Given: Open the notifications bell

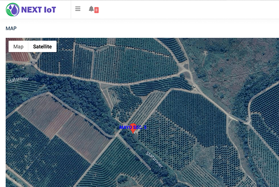Looking at the screenshot, I should (x=91, y=9).
